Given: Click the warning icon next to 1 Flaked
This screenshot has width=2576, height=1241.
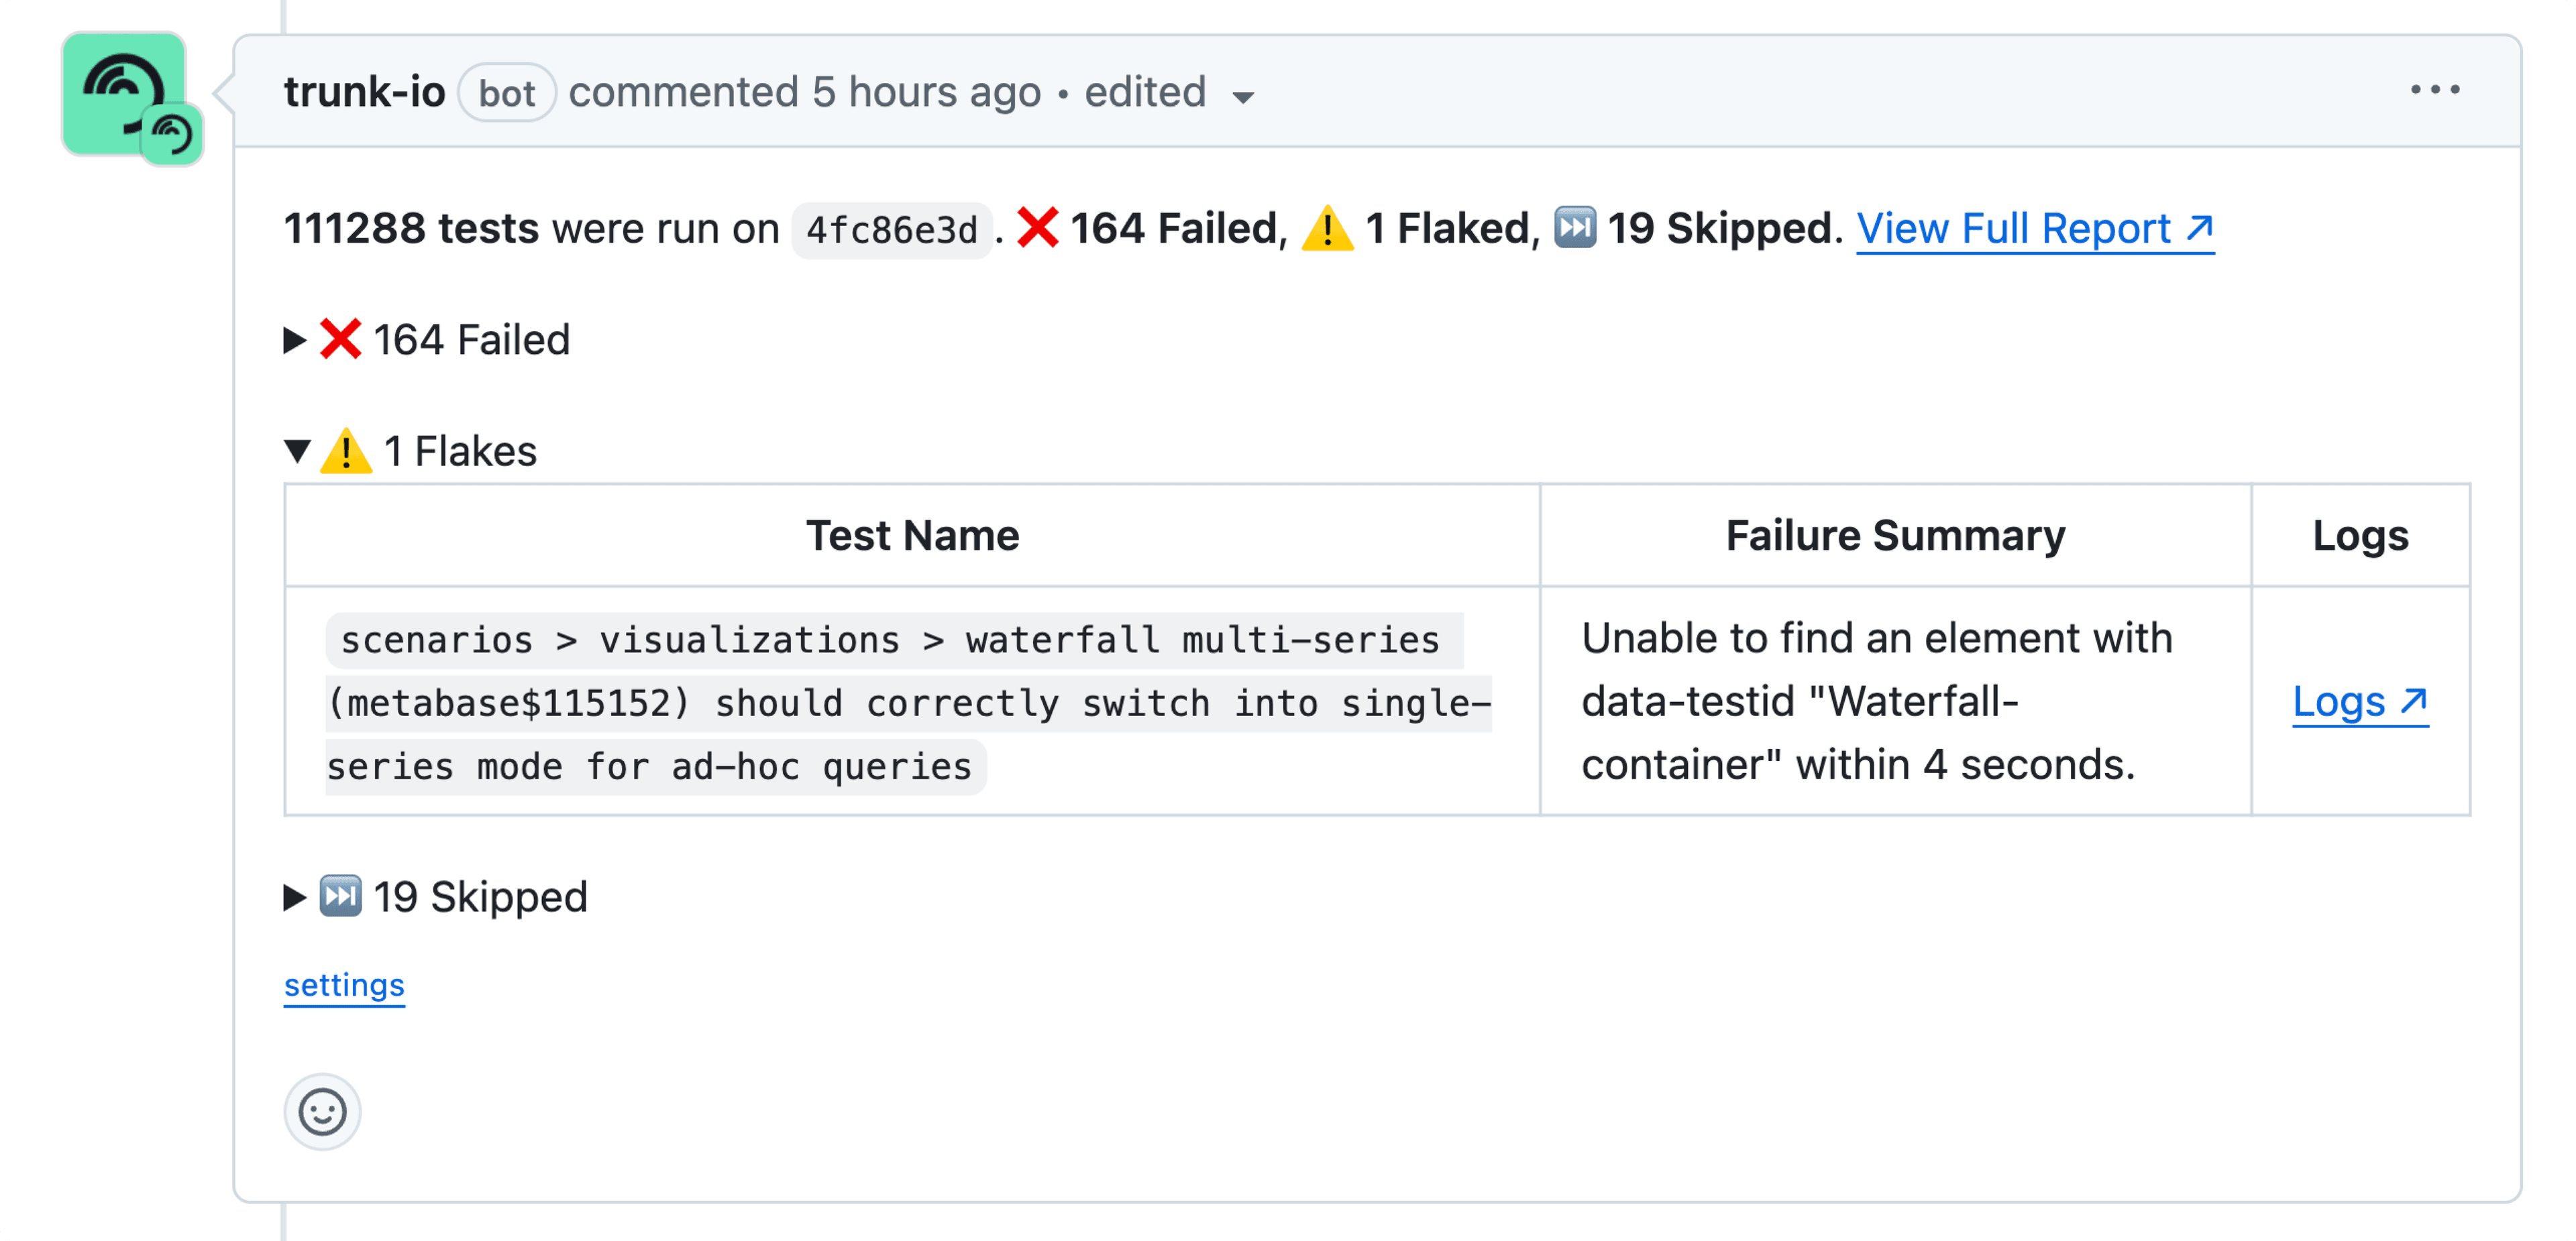Looking at the screenshot, I should click(x=1327, y=228).
